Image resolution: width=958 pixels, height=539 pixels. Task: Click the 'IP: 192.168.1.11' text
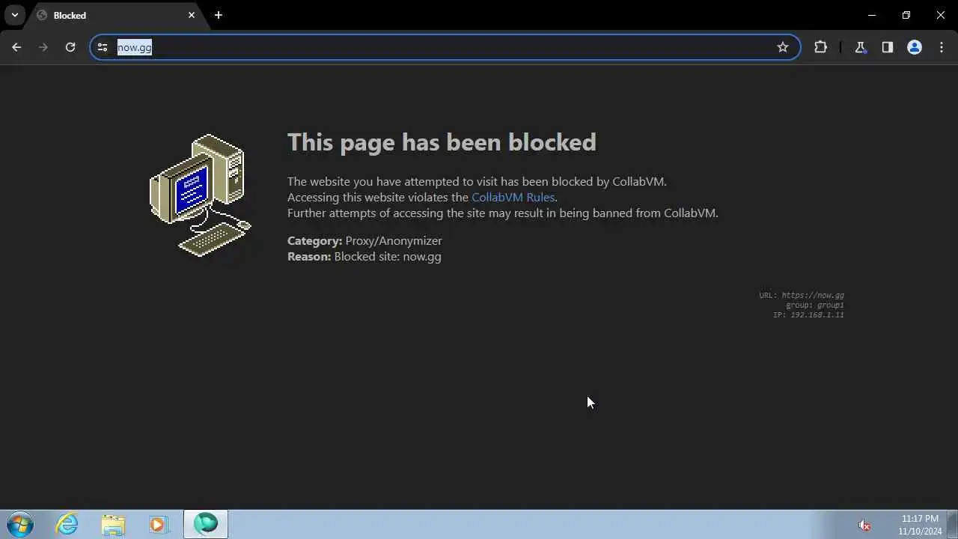click(808, 314)
